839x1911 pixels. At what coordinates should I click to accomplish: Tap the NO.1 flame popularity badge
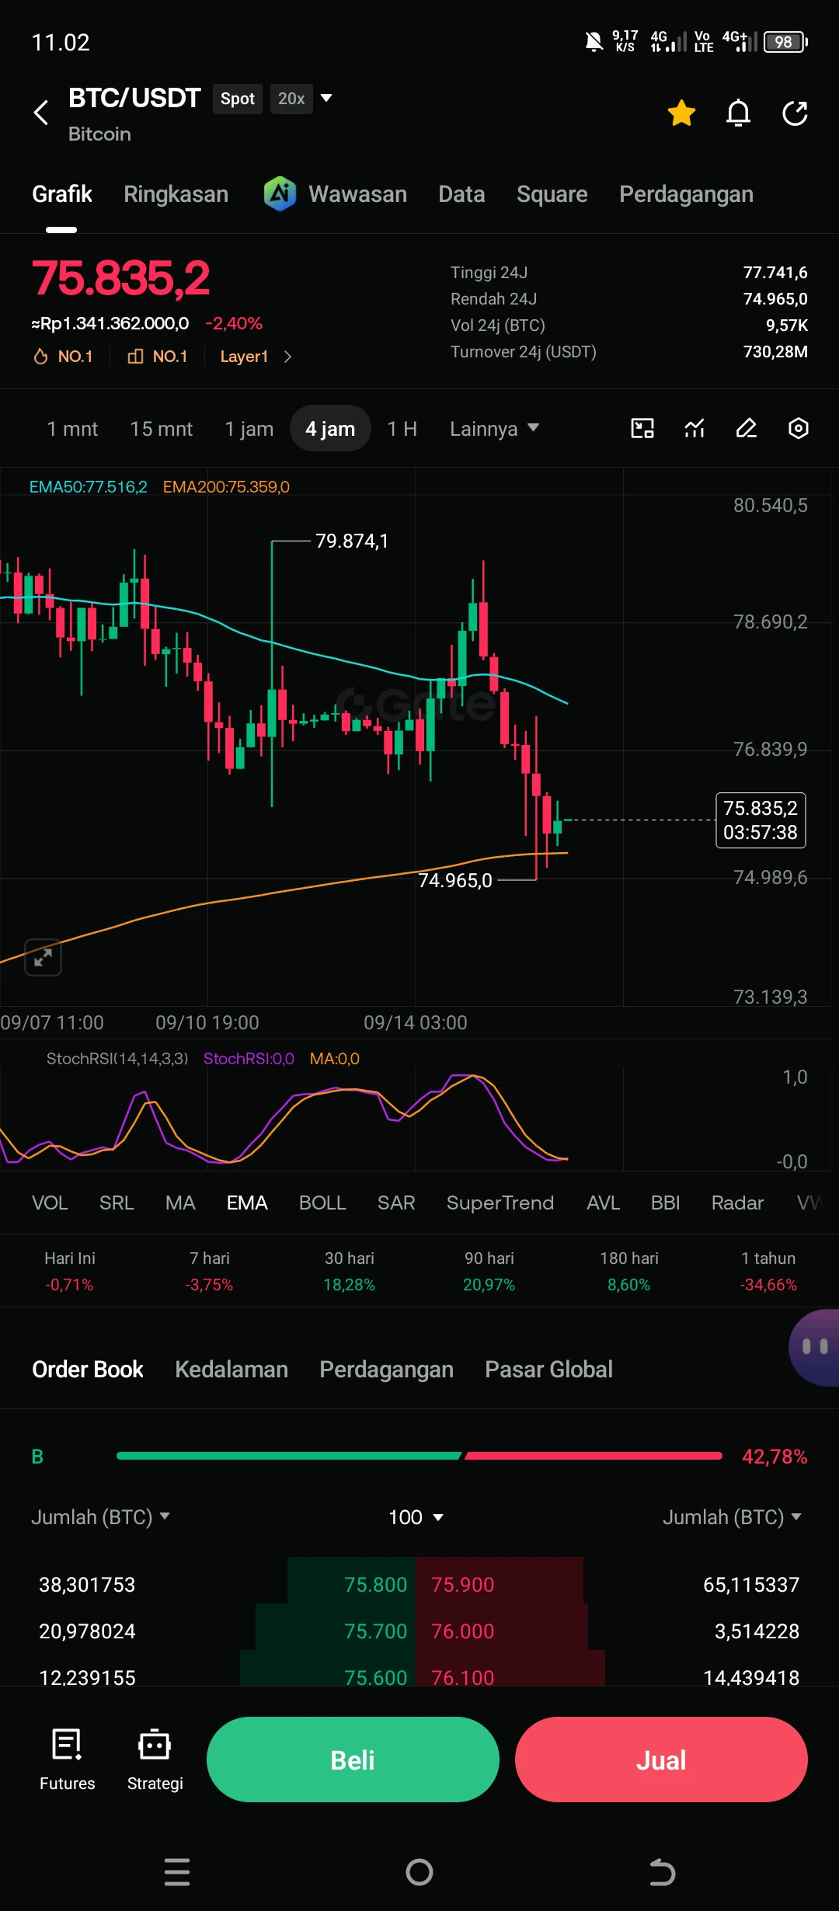(63, 357)
